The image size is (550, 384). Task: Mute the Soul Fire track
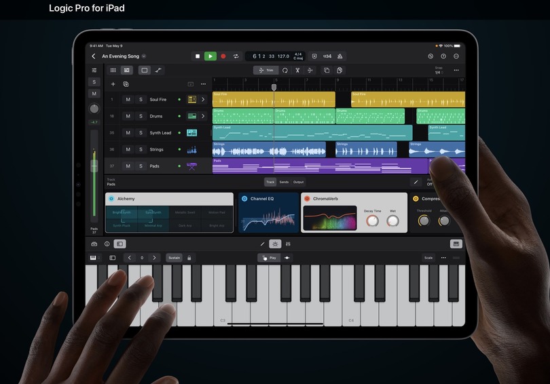(x=128, y=100)
